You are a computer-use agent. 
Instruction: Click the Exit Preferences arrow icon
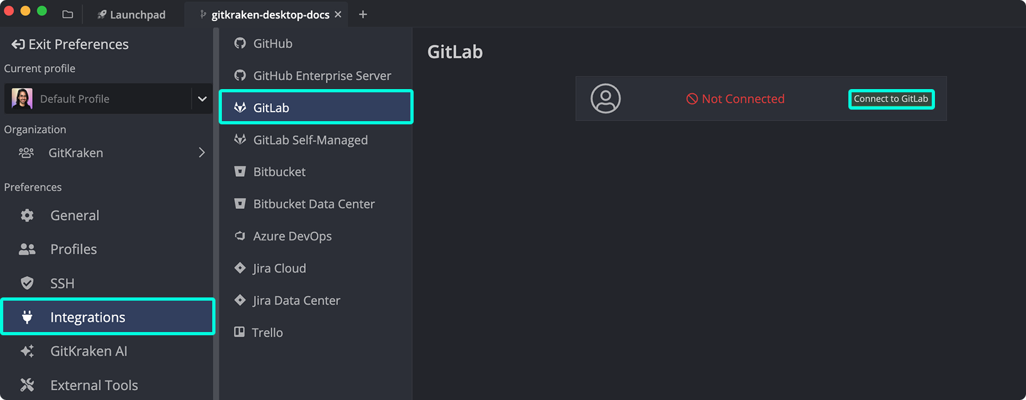[18, 44]
